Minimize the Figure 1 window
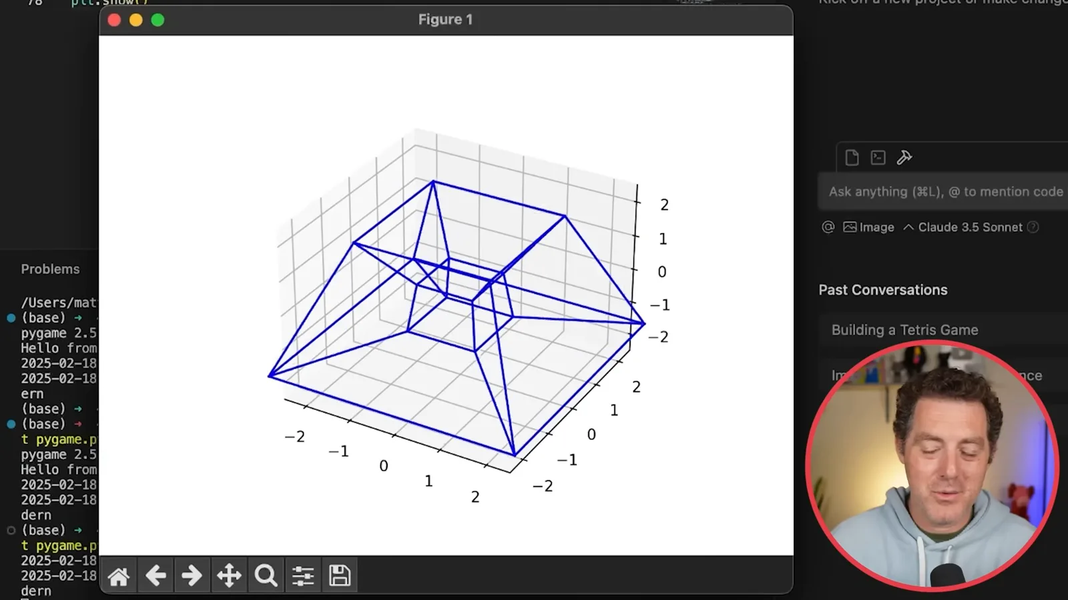 [136, 20]
